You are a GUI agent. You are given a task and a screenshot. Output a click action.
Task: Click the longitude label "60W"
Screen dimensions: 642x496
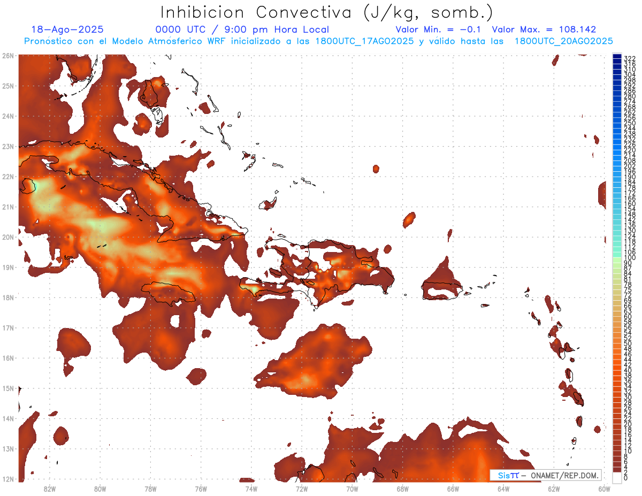(605, 489)
